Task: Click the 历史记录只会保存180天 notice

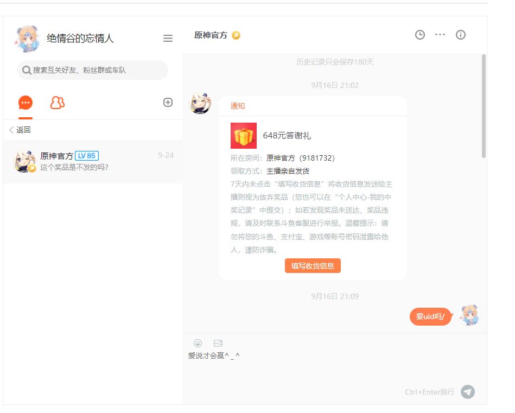Action: 335,62
